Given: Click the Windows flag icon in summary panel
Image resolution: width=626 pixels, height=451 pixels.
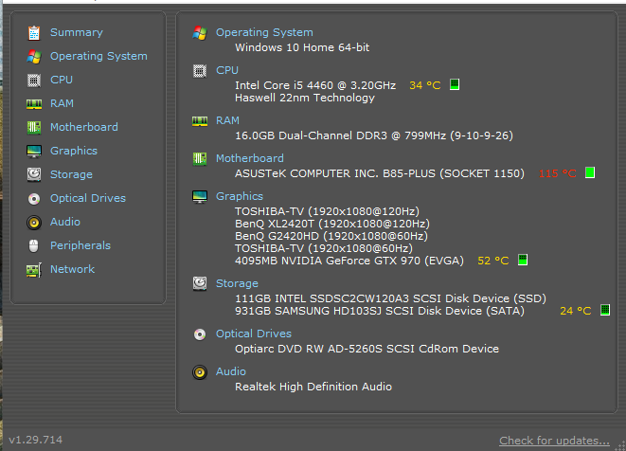Looking at the screenshot, I should pyautogui.click(x=200, y=33).
